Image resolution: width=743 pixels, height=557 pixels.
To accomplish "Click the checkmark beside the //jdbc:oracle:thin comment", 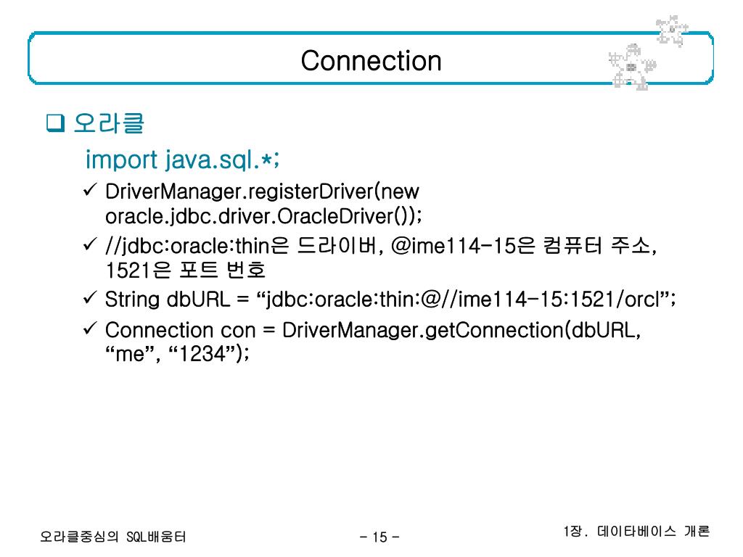I will pos(90,244).
